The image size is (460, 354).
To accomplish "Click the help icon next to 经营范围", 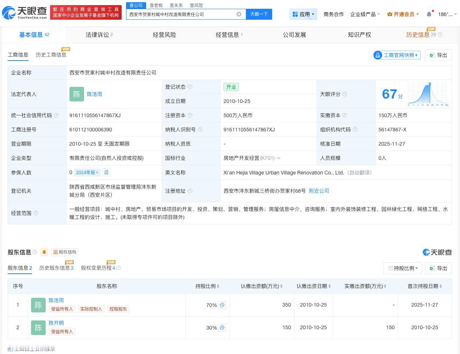I will pyautogui.click(x=36, y=213).
